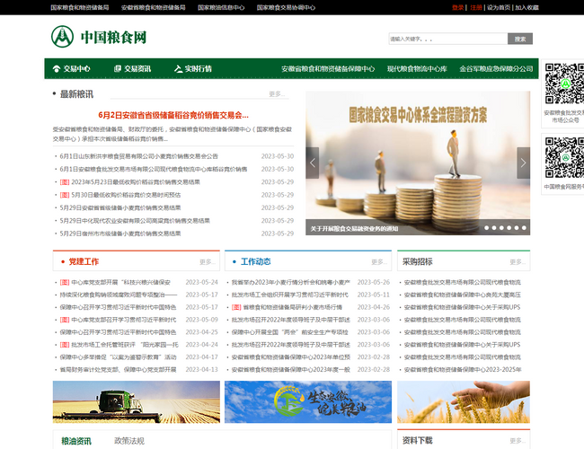Viewport: 584px width, 449px height.
Task: Click 设为首页 in top bar
Action: click(499, 7)
